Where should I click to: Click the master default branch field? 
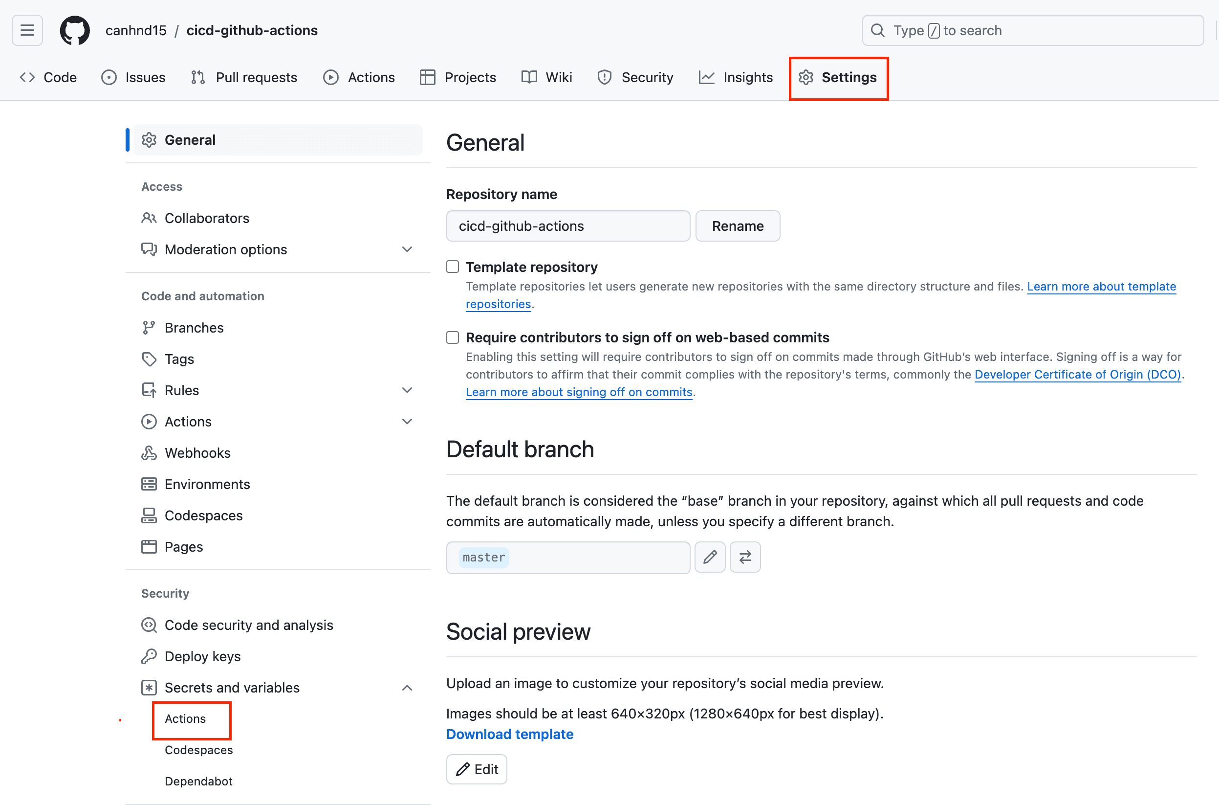pyautogui.click(x=568, y=557)
